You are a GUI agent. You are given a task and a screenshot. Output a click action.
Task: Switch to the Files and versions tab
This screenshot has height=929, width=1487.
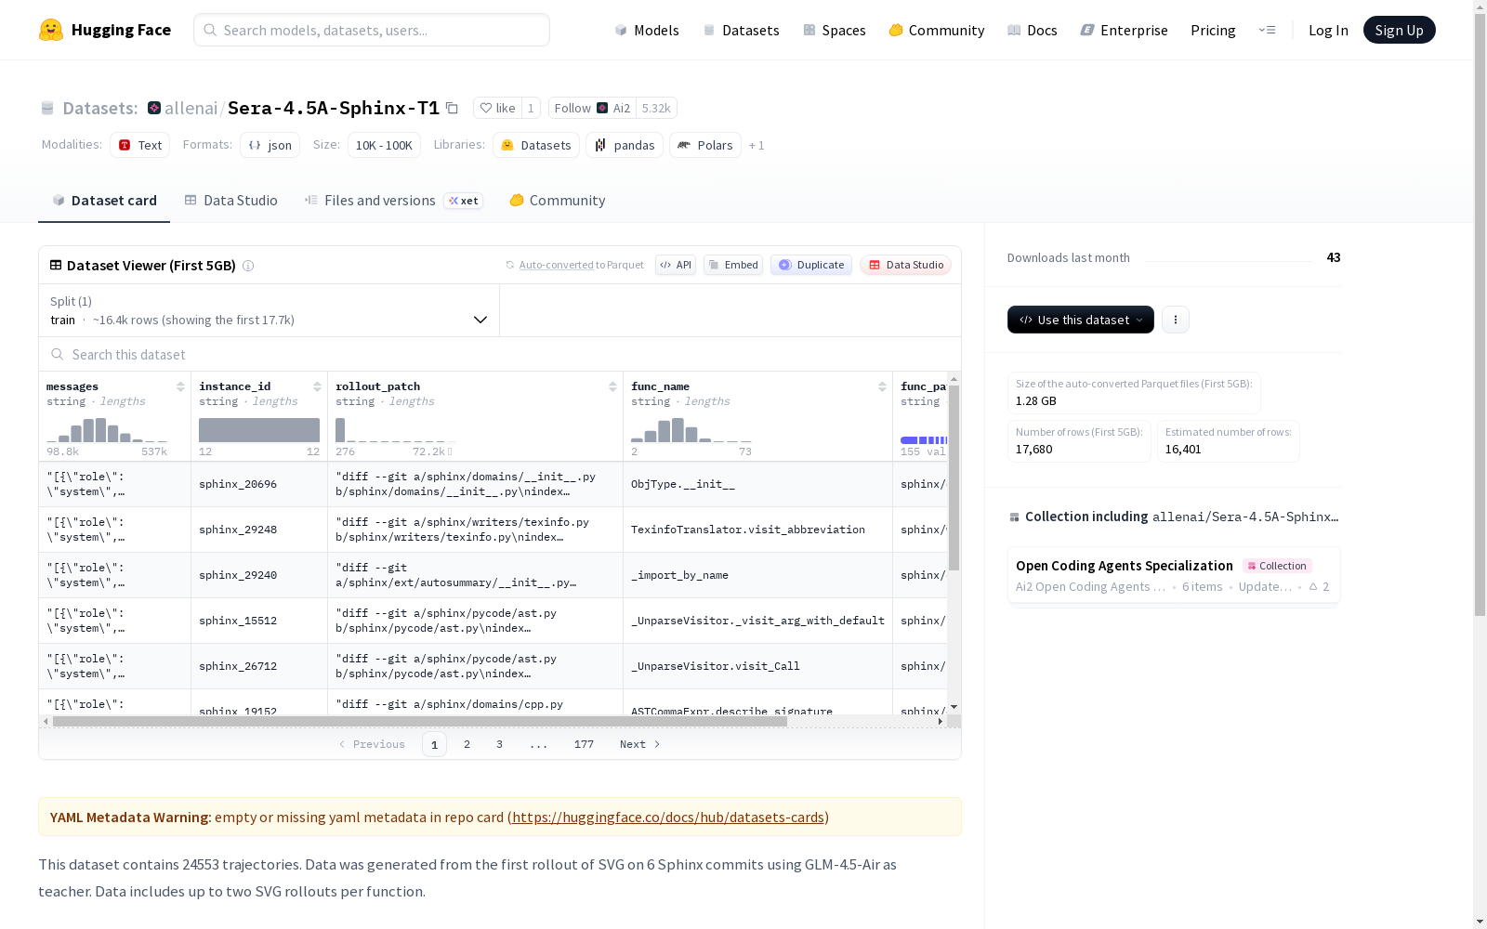(393, 201)
